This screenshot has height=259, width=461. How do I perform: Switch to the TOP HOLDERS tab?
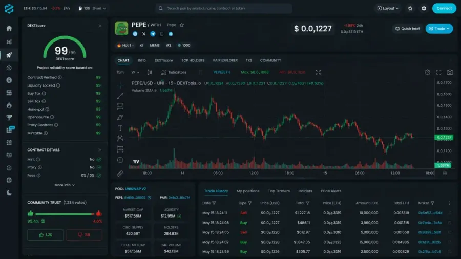(193, 60)
